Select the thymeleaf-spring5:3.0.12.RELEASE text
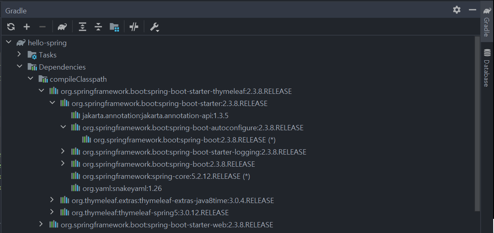Viewport: 494px width, 233px height. coord(150,212)
